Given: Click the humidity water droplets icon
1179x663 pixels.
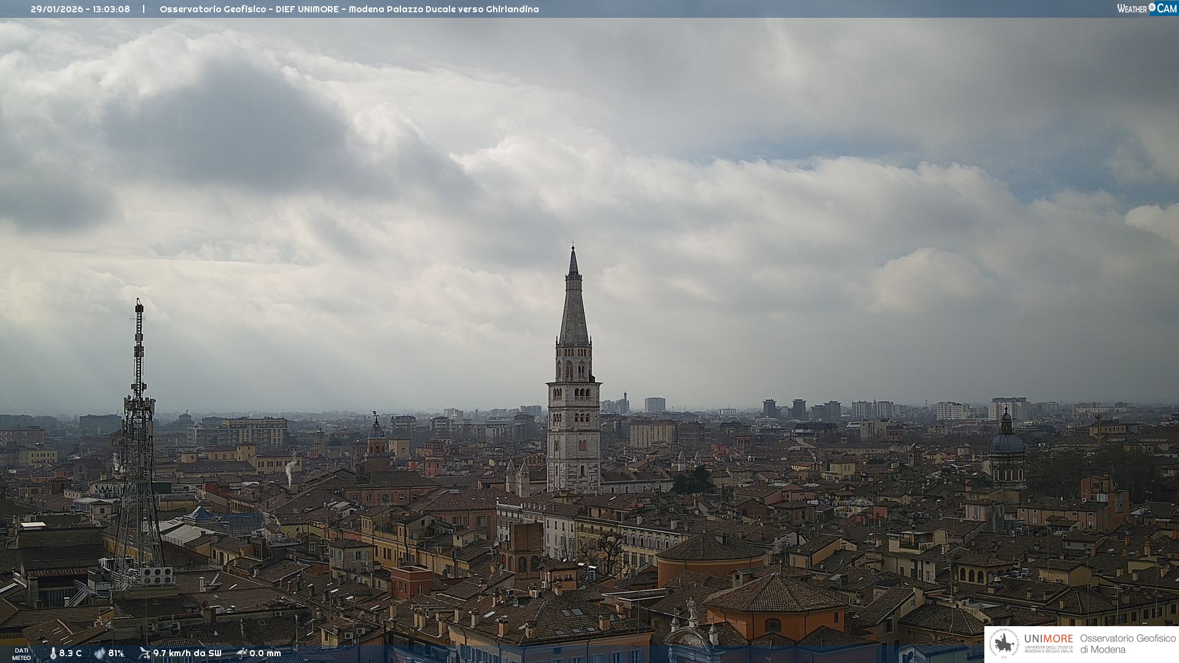Looking at the screenshot, I should point(99,653).
